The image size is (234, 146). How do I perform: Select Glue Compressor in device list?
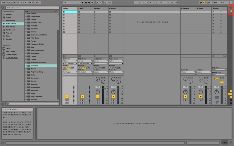(41, 50)
